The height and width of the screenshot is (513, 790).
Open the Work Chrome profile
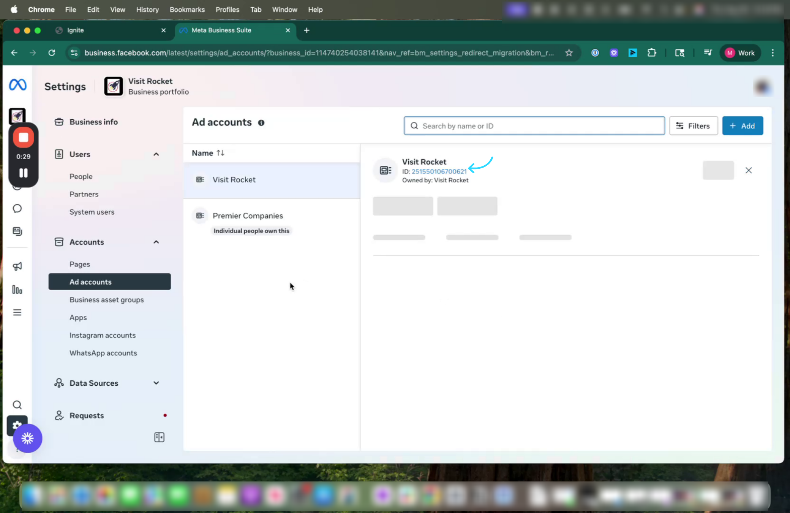tap(740, 53)
